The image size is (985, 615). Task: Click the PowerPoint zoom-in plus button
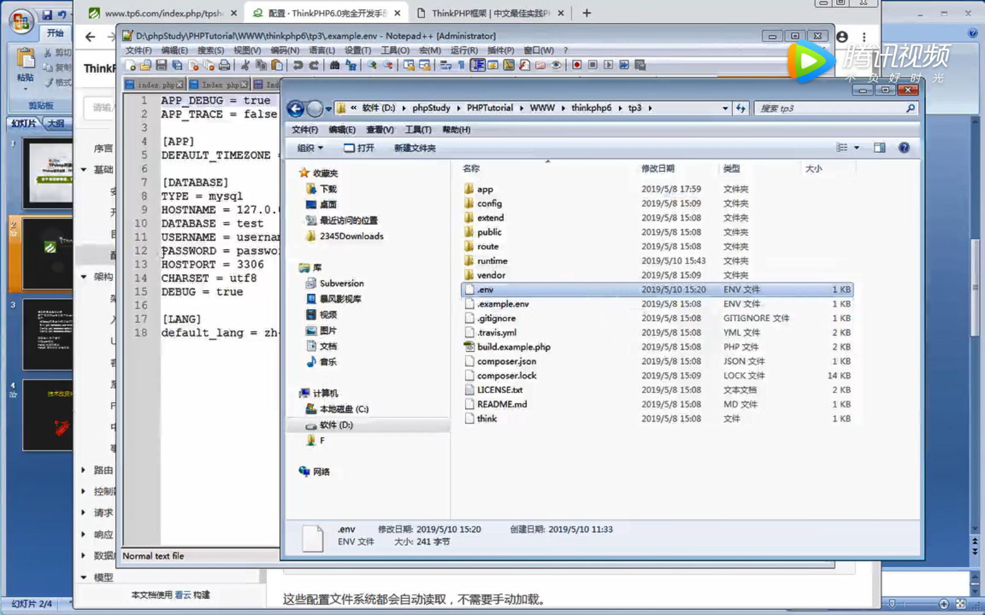(x=944, y=604)
